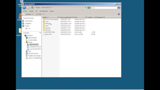Select the BOOTSECT.BAK file icon
The height and width of the screenshot is (90, 160).
pos(44,32)
